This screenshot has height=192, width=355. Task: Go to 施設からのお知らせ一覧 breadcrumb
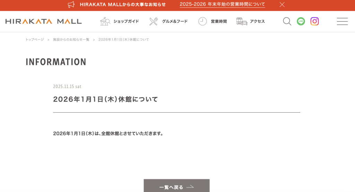71,40
